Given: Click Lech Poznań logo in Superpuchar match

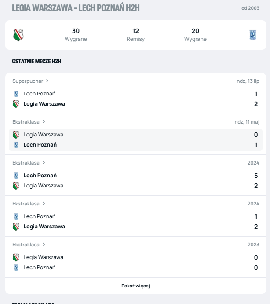Looking at the screenshot, I should click(x=16, y=94).
